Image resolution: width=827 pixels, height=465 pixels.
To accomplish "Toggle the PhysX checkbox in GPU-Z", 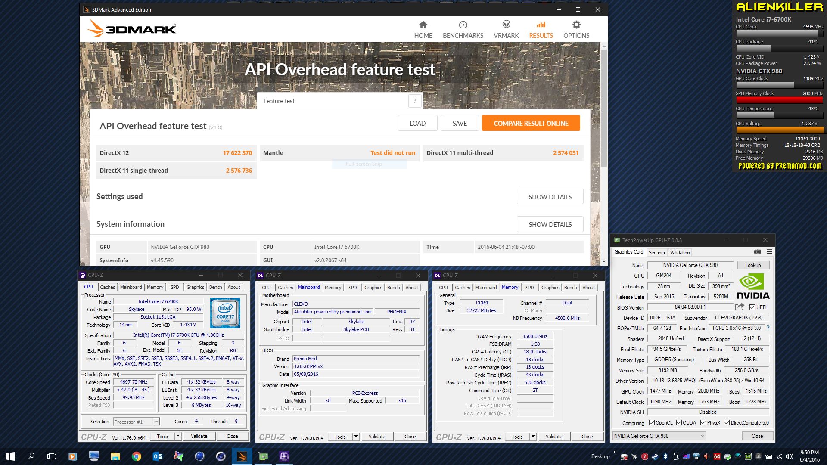I will click(x=703, y=423).
